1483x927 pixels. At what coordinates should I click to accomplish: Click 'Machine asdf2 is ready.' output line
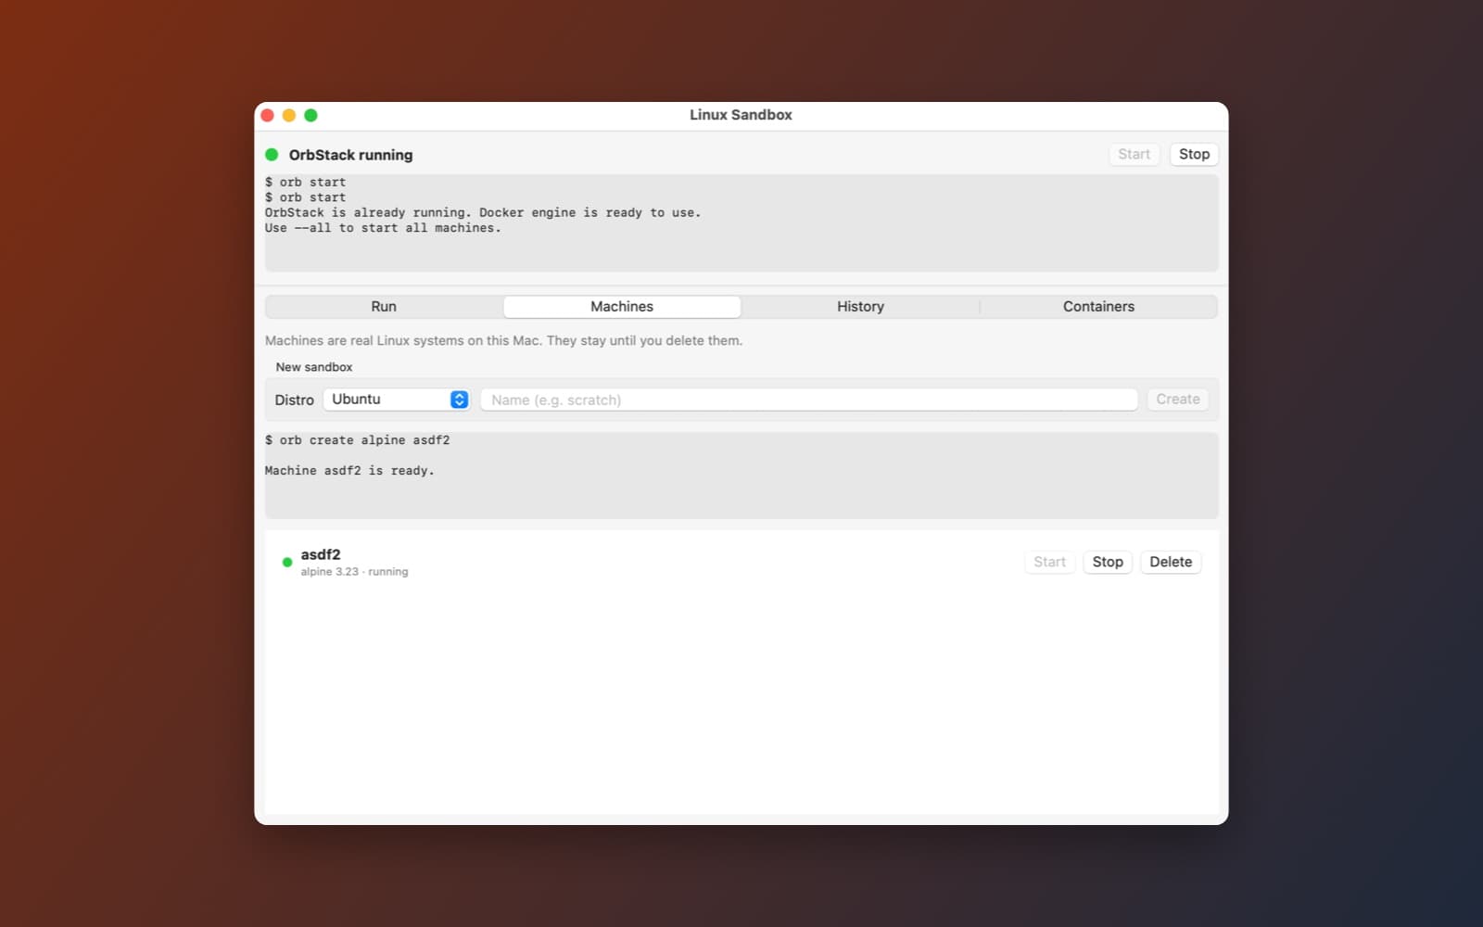pyautogui.click(x=349, y=471)
